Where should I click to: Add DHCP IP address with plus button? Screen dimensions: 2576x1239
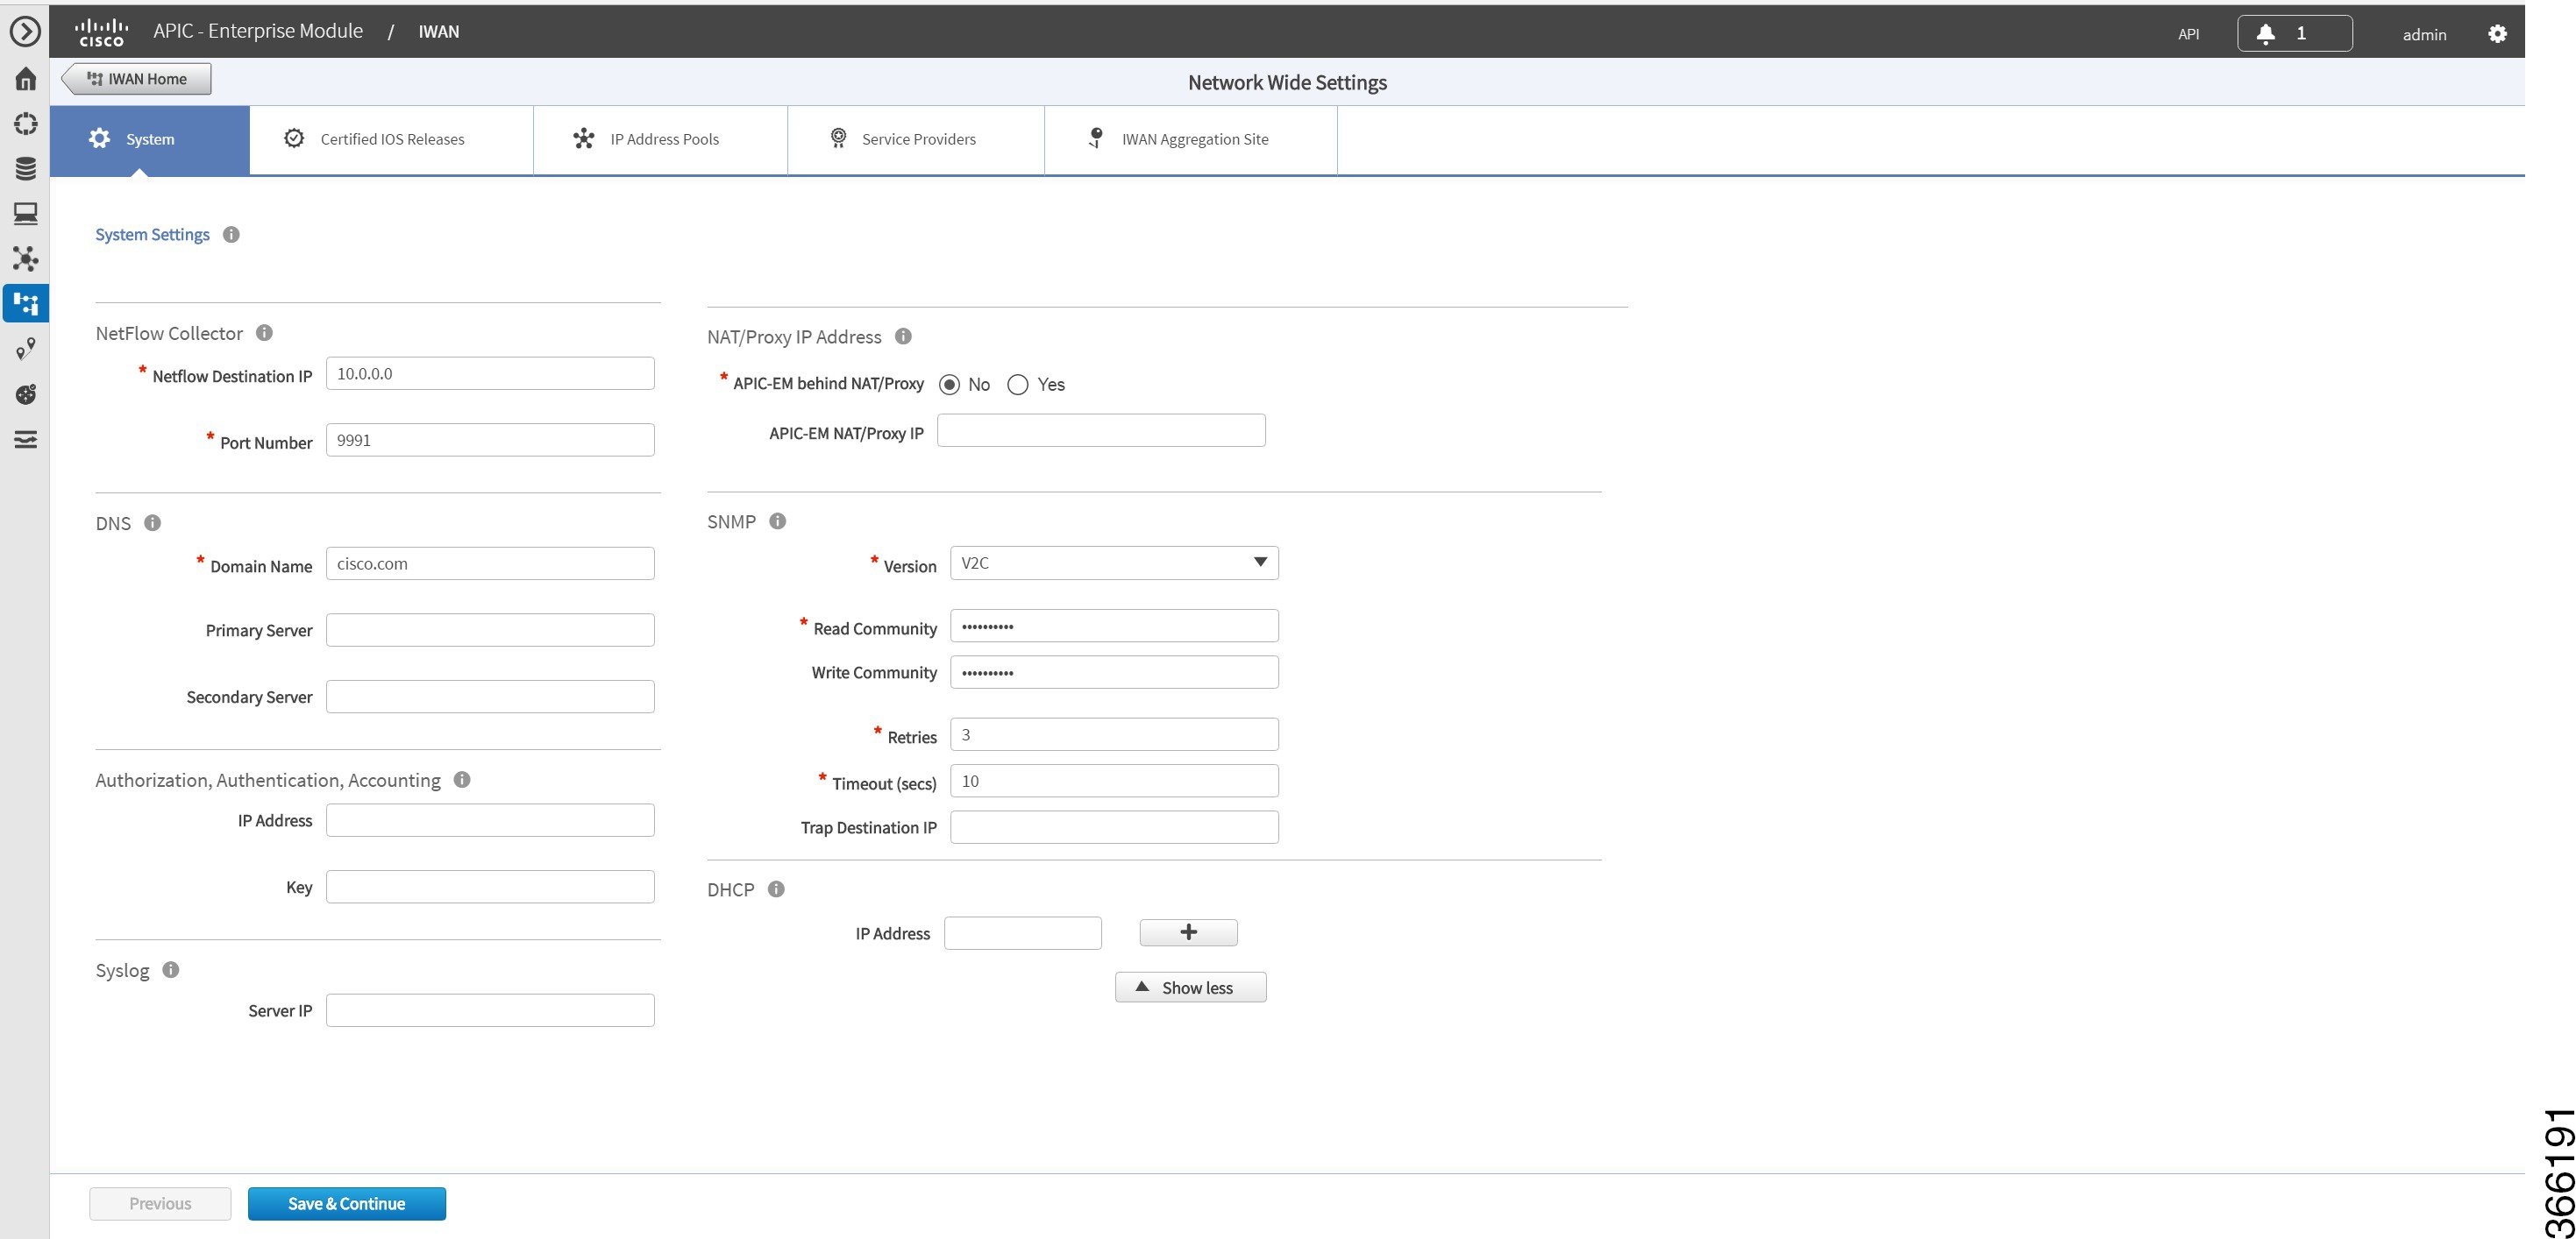(x=1188, y=932)
